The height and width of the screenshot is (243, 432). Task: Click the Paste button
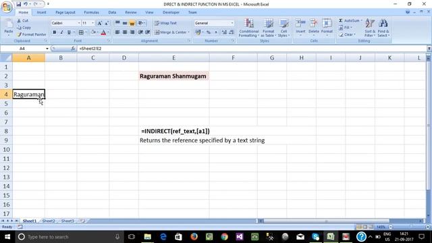(9, 28)
